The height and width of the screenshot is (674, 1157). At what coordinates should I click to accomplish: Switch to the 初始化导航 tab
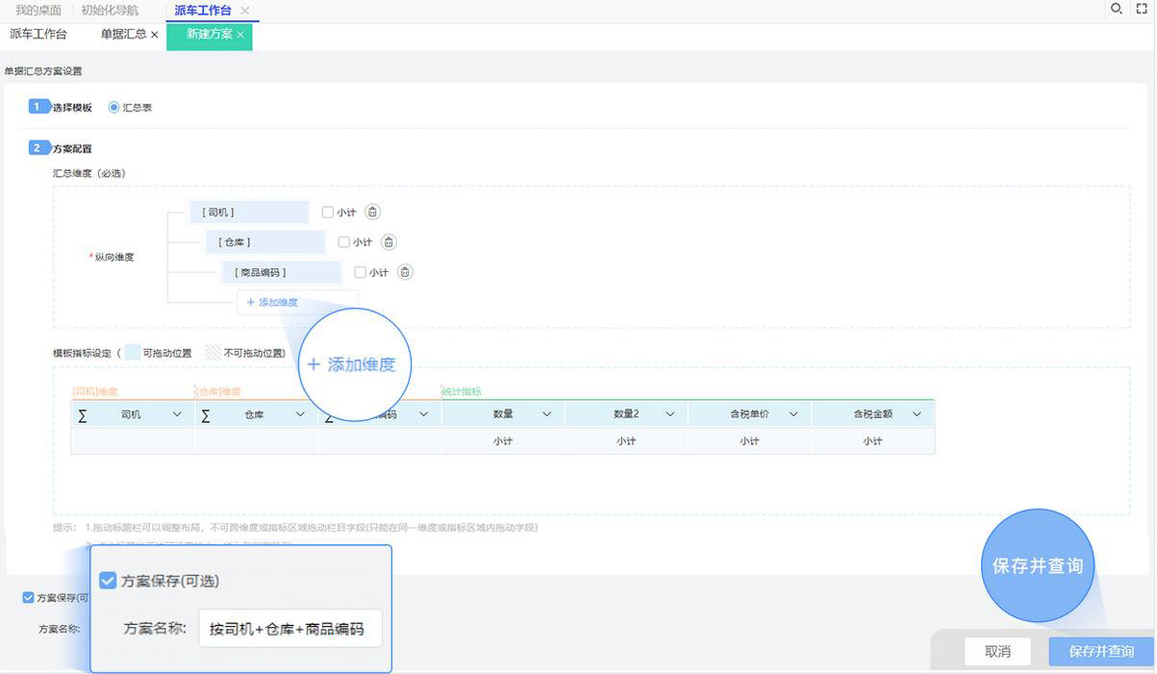(109, 10)
